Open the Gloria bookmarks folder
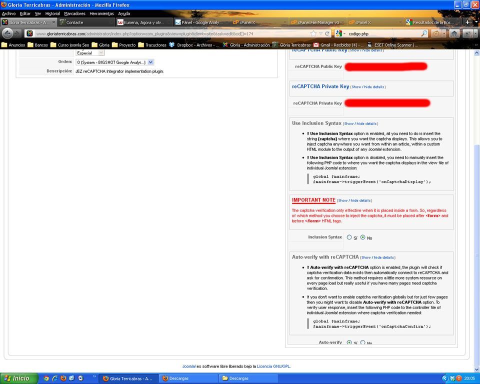The width and height of the screenshot is (480, 384). pos(100,45)
